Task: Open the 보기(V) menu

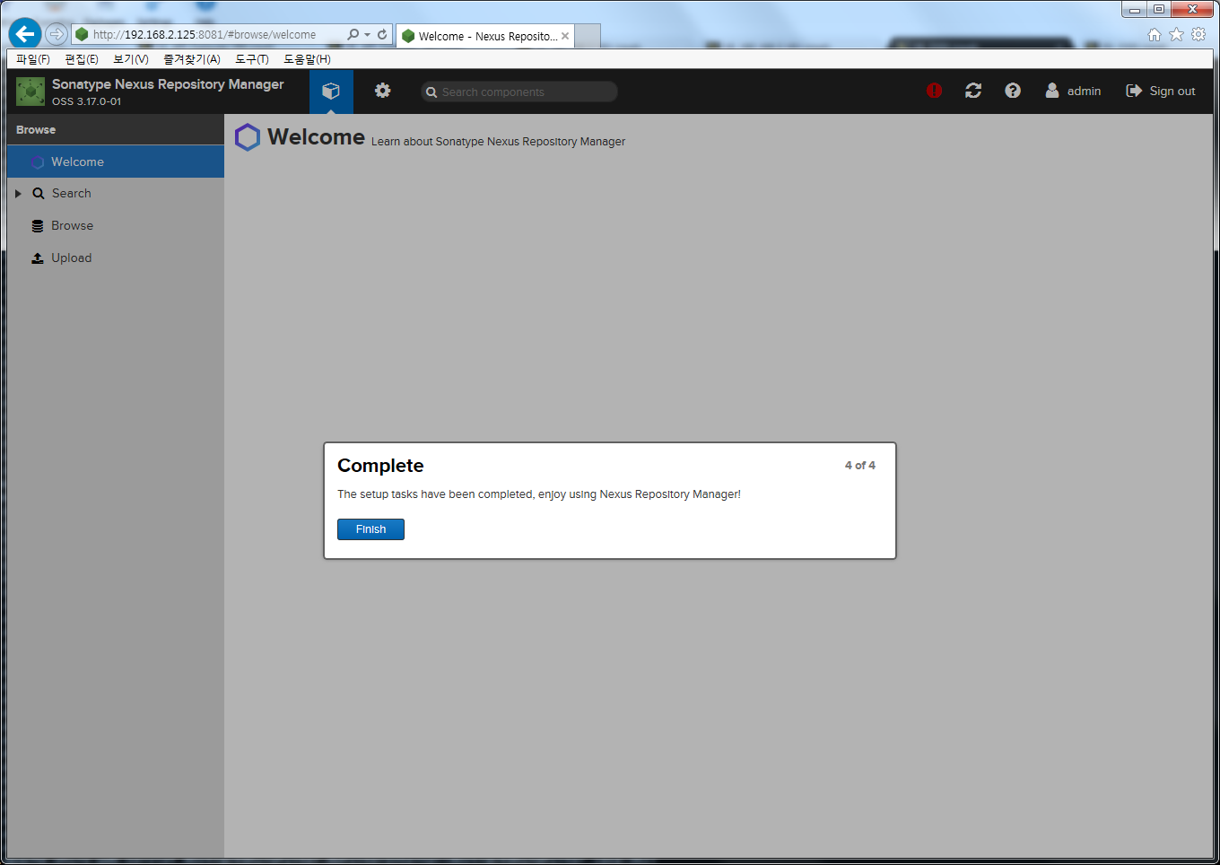Action: click(131, 59)
